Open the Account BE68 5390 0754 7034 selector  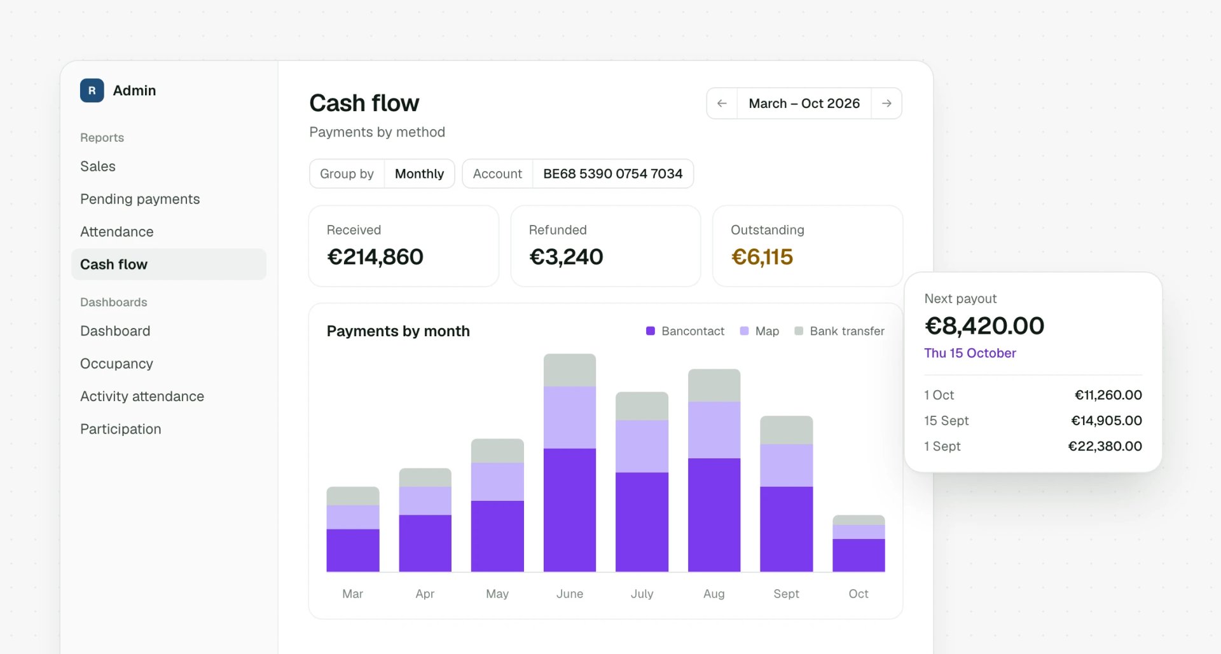(x=577, y=174)
